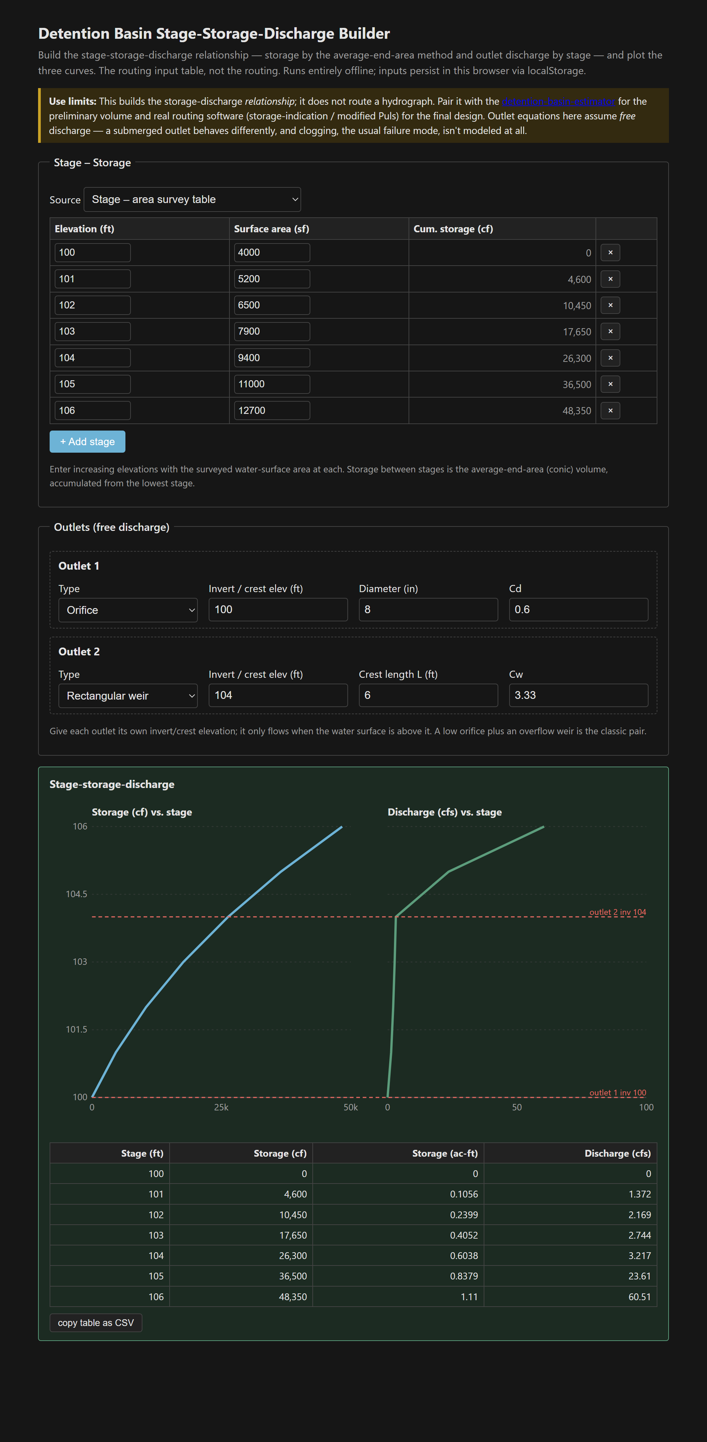Edit Outlet 1 invert elevation field
The width and height of the screenshot is (707, 1442).
coord(278,609)
